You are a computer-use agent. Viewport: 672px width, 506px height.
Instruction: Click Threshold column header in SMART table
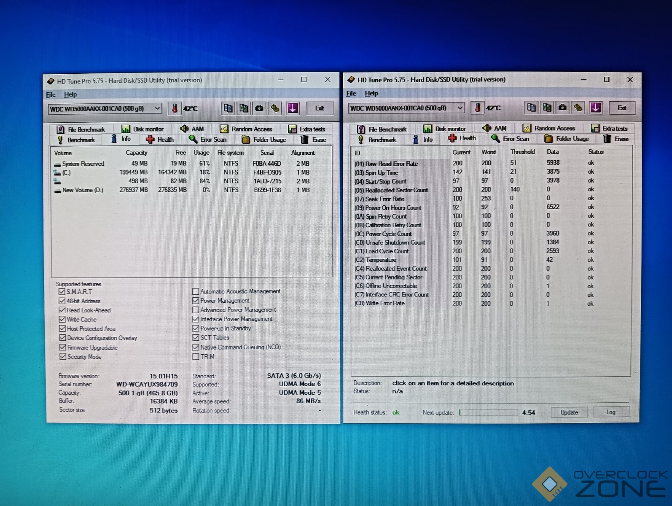pyautogui.click(x=523, y=152)
